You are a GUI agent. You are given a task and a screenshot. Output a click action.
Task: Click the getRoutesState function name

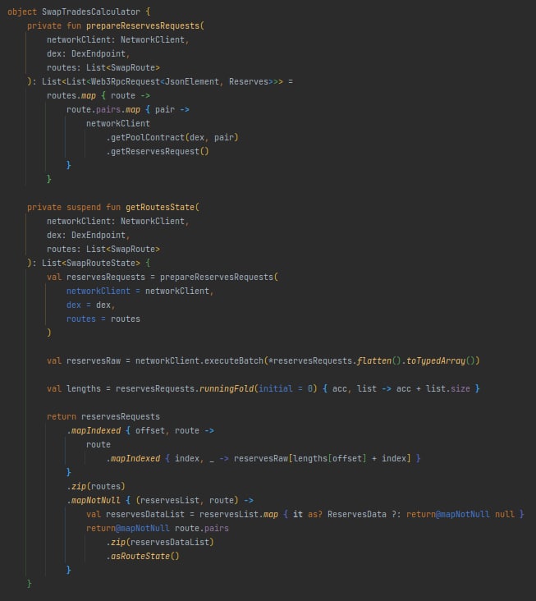click(x=160, y=208)
